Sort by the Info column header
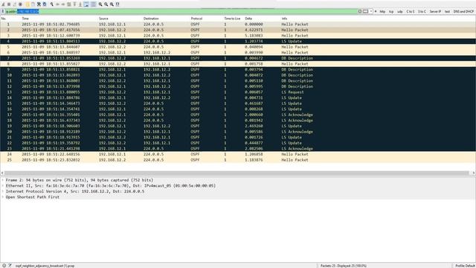Screen dimensions: 476x268 [284, 19]
